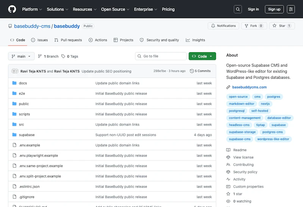Open 'Update public SEO positioning' commit message
Image resolution: width=303 pixels, height=207 pixels.
[106, 71]
